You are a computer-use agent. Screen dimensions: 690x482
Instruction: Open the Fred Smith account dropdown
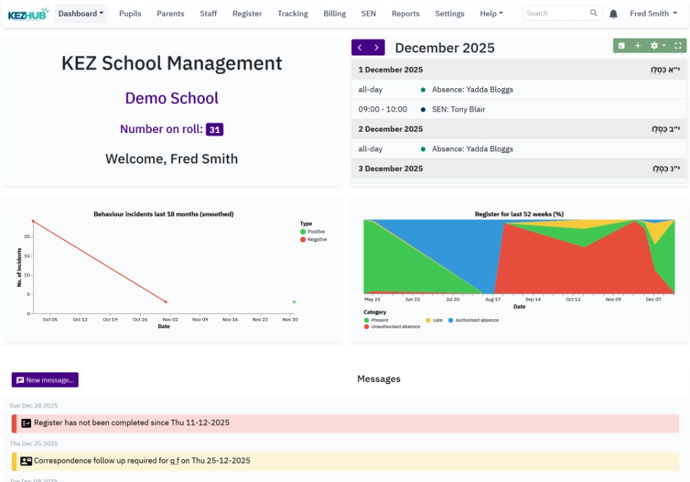[x=654, y=13]
